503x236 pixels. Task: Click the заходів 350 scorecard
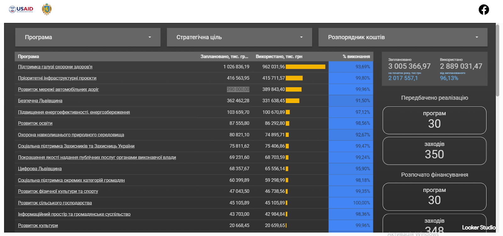coord(434,151)
